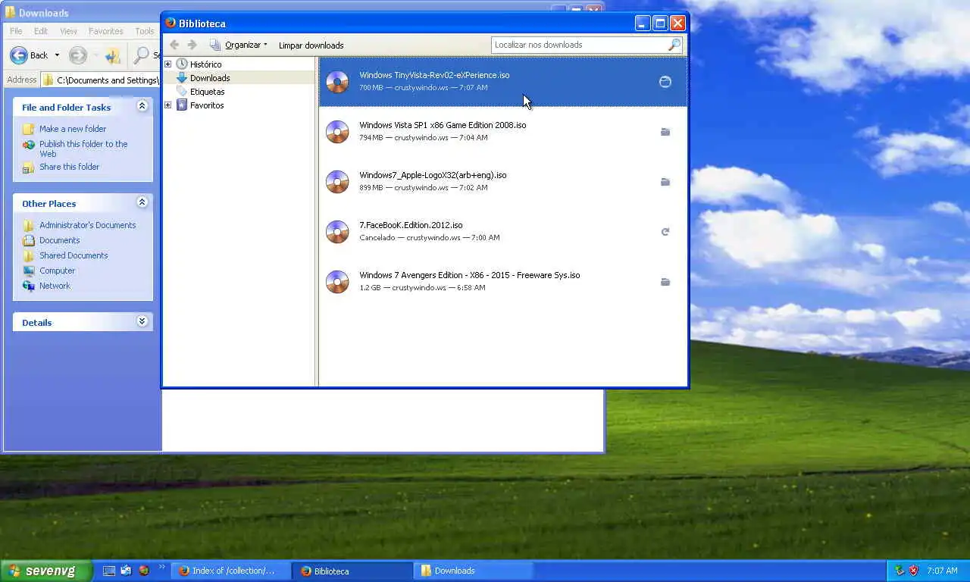
Task: Open the Organizar dropdown menu
Action: 239,45
